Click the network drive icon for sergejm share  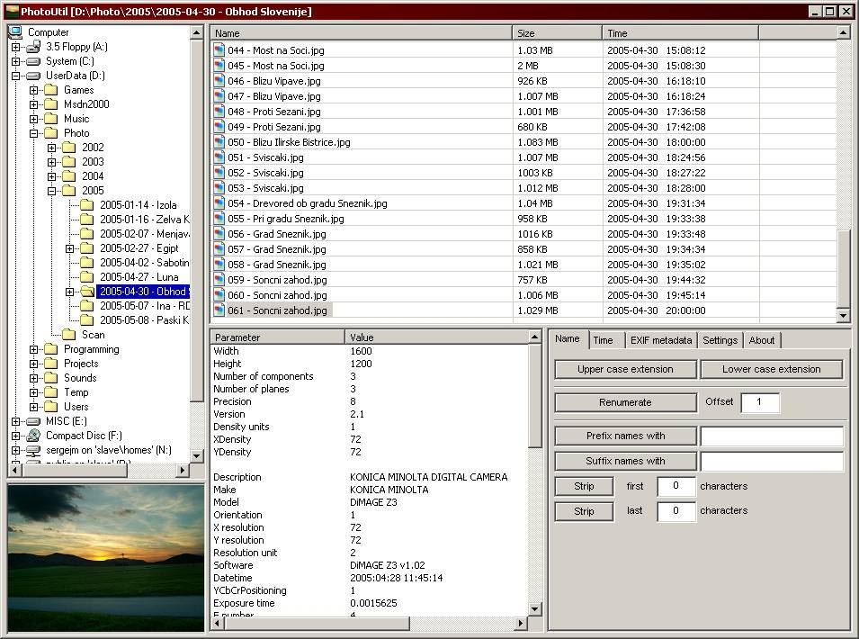click(33, 449)
